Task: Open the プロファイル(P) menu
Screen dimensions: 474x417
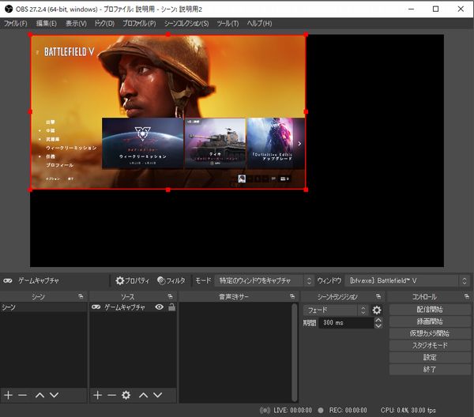Action: (139, 23)
